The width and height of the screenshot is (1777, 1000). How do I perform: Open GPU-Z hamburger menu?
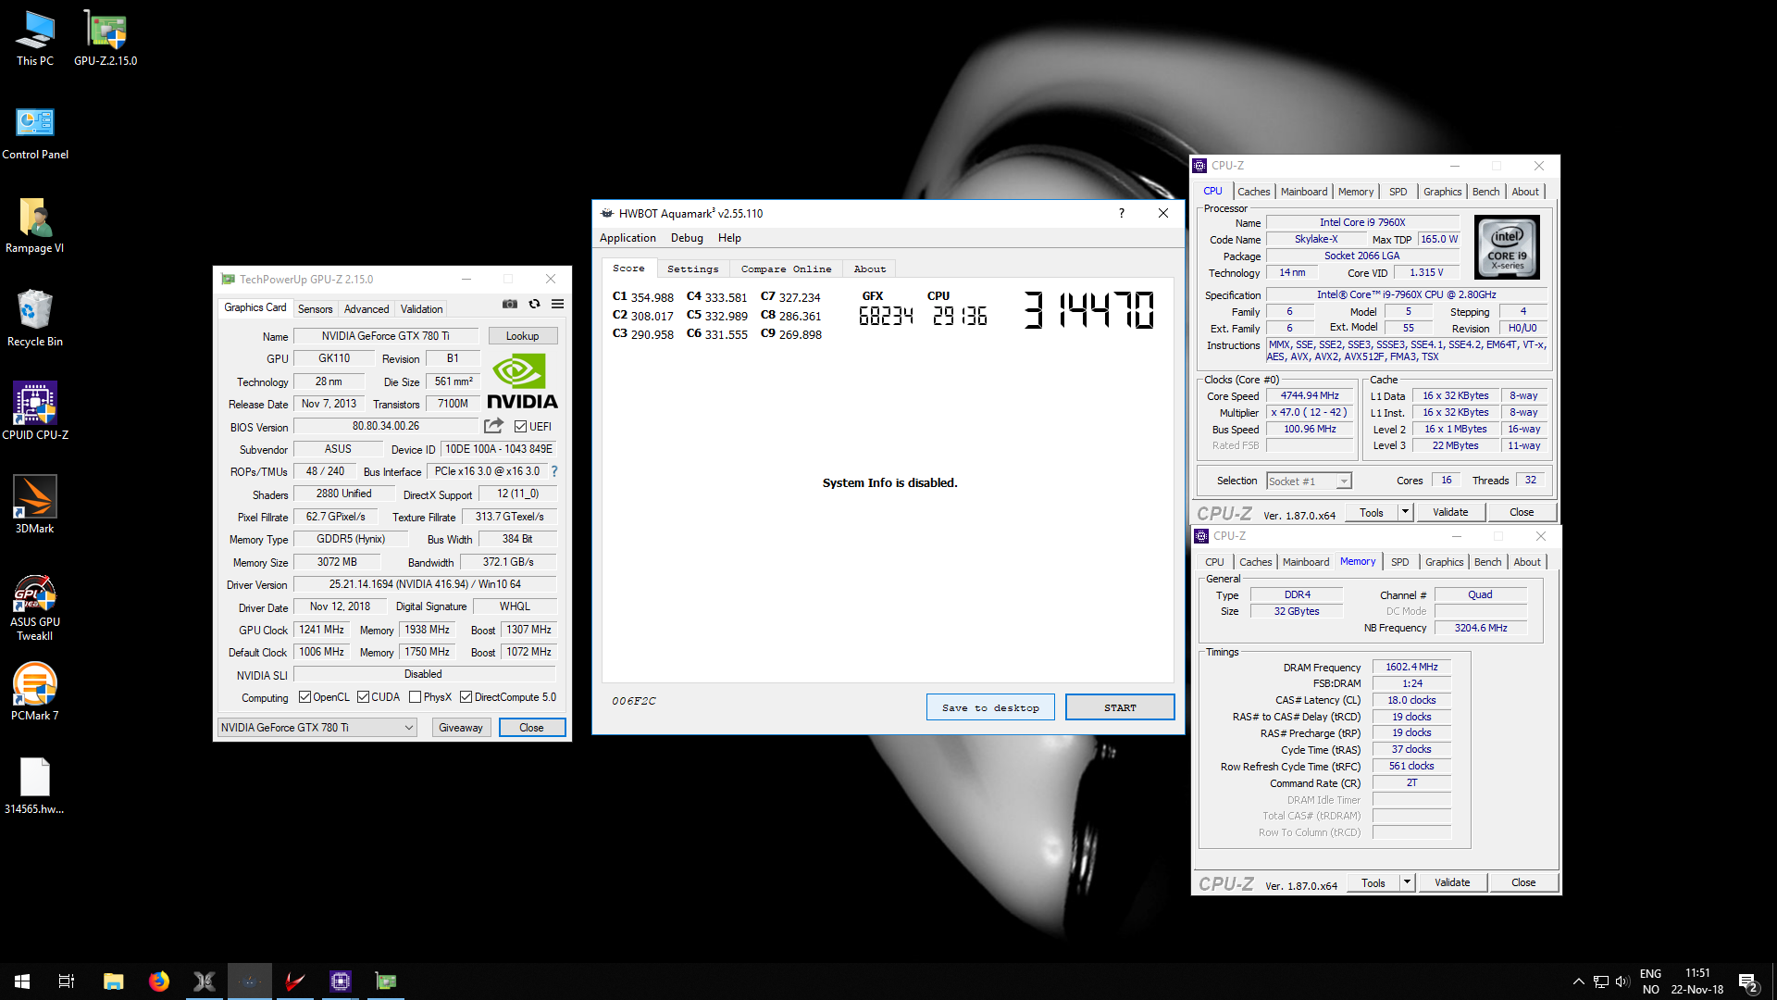click(557, 304)
